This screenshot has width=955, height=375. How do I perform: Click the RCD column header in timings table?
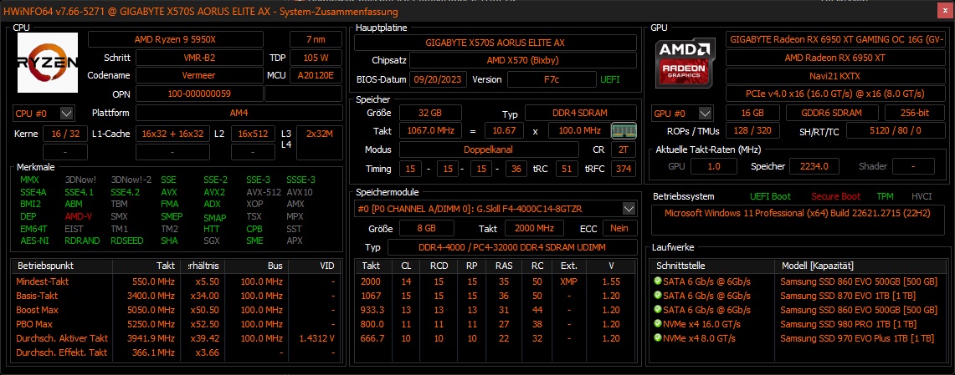click(439, 266)
